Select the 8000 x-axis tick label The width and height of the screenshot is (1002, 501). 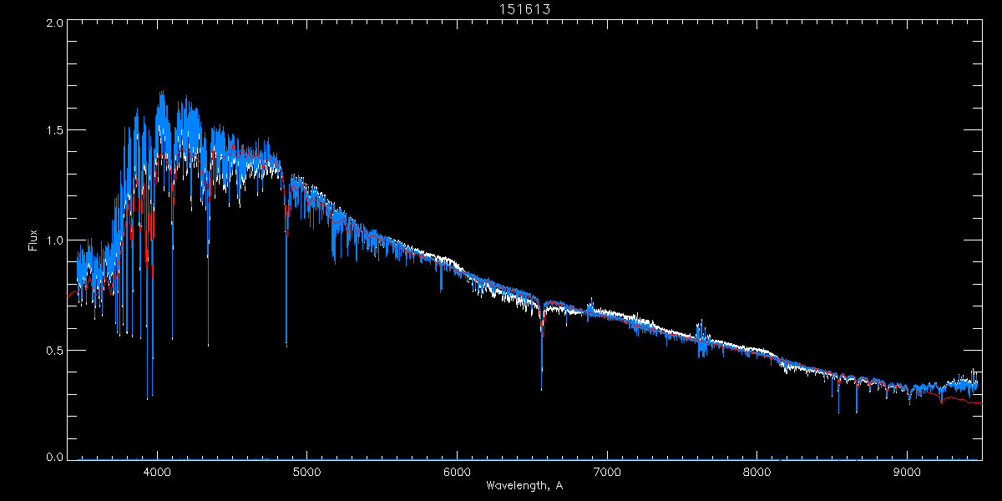(757, 472)
